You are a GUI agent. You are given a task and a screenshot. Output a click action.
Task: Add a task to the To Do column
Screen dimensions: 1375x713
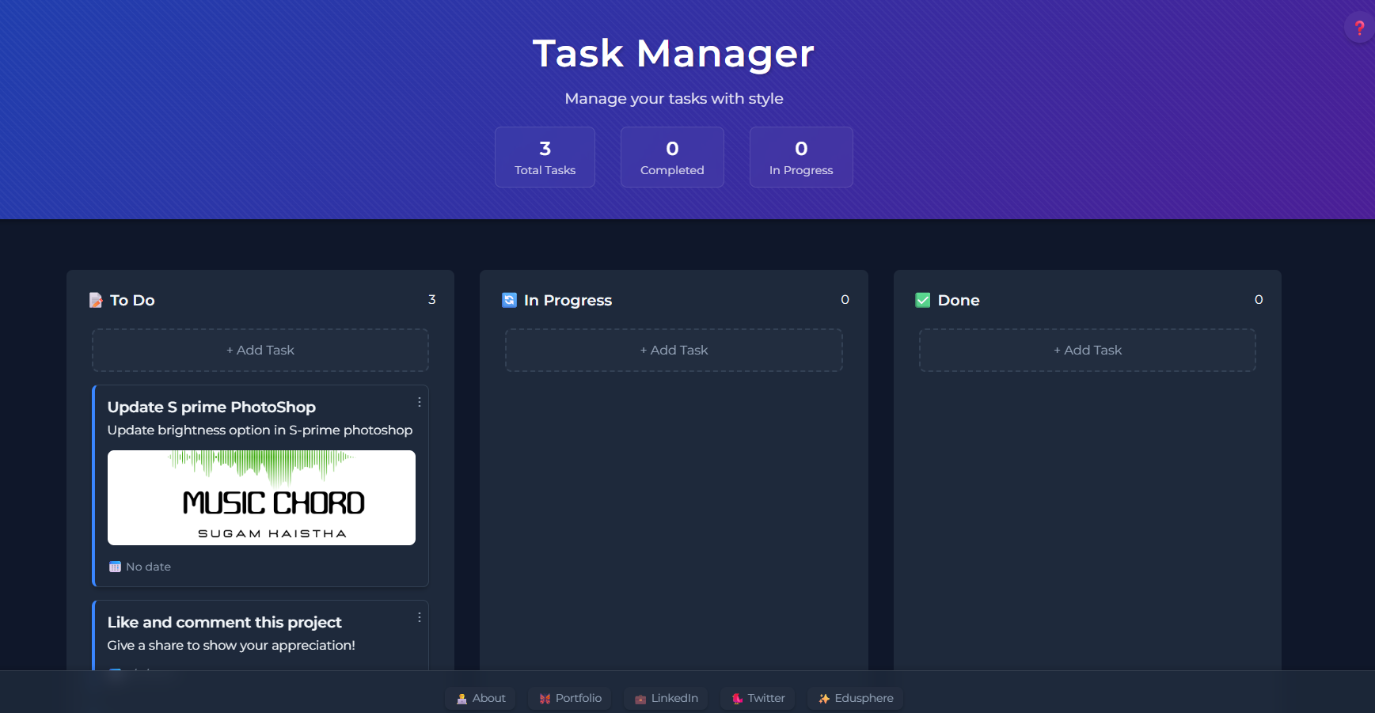[x=260, y=350]
